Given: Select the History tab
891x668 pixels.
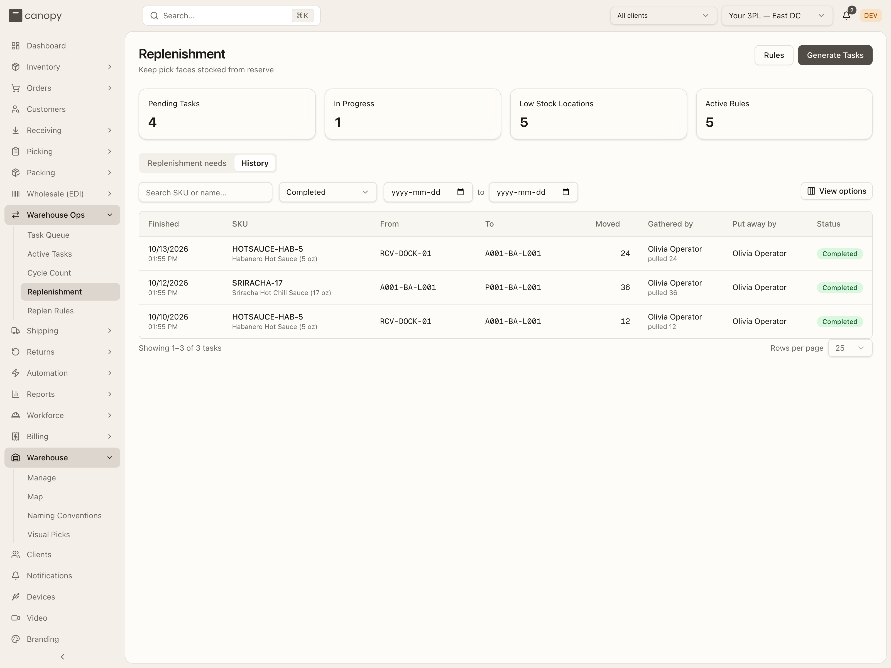Looking at the screenshot, I should 254,163.
